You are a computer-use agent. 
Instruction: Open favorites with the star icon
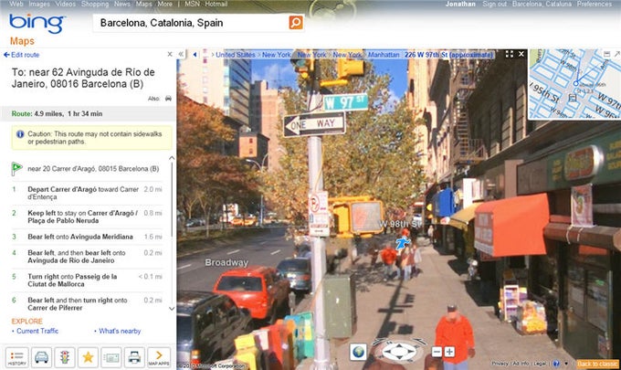point(88,357)
